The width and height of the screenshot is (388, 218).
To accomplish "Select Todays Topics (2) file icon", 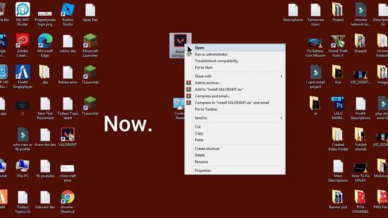I will coord(22,198).
